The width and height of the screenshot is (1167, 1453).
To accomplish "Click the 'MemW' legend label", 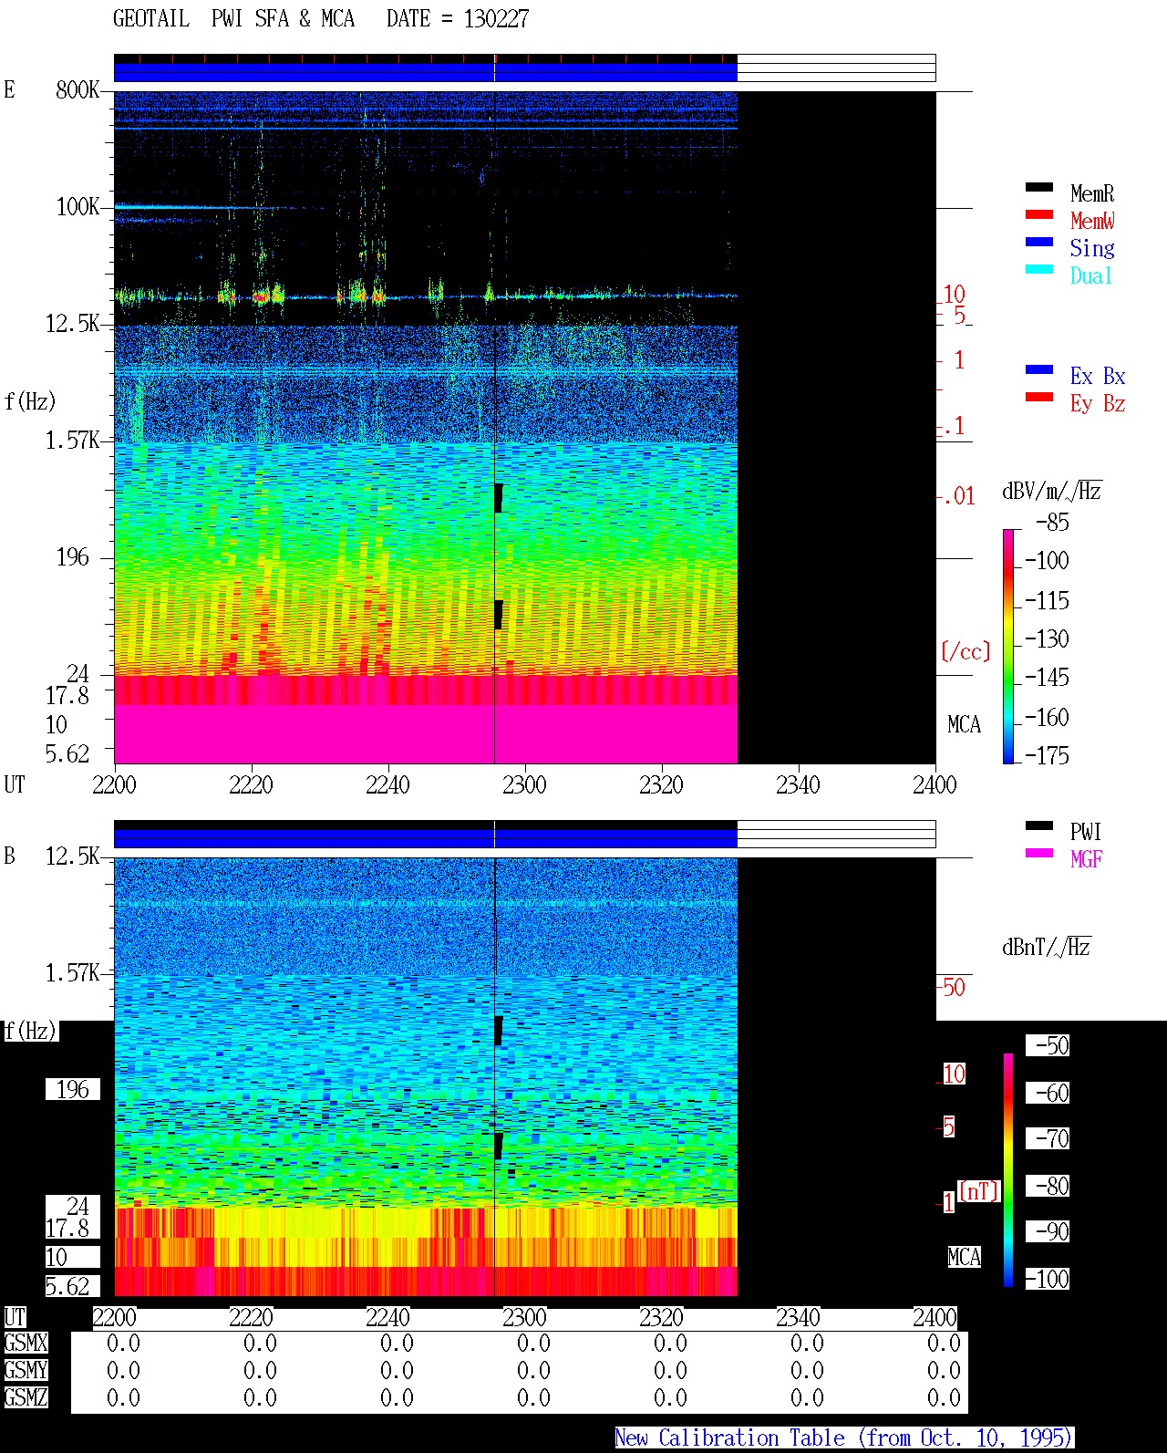I will 1092,221.
